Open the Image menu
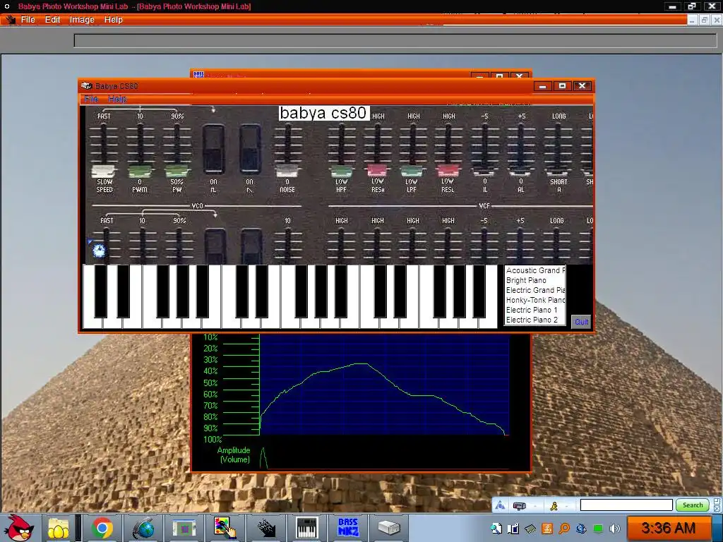723x542 pixels. click(x=82, y=19)
